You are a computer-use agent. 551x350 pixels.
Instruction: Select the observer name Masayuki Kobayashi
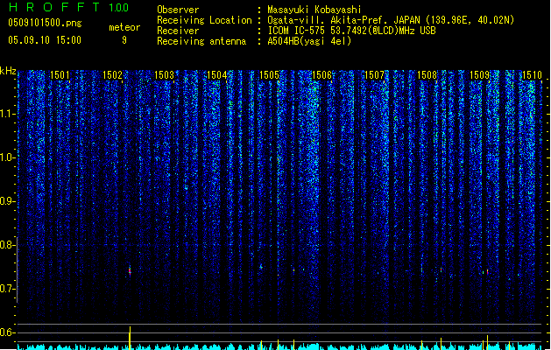click(314, 10)
